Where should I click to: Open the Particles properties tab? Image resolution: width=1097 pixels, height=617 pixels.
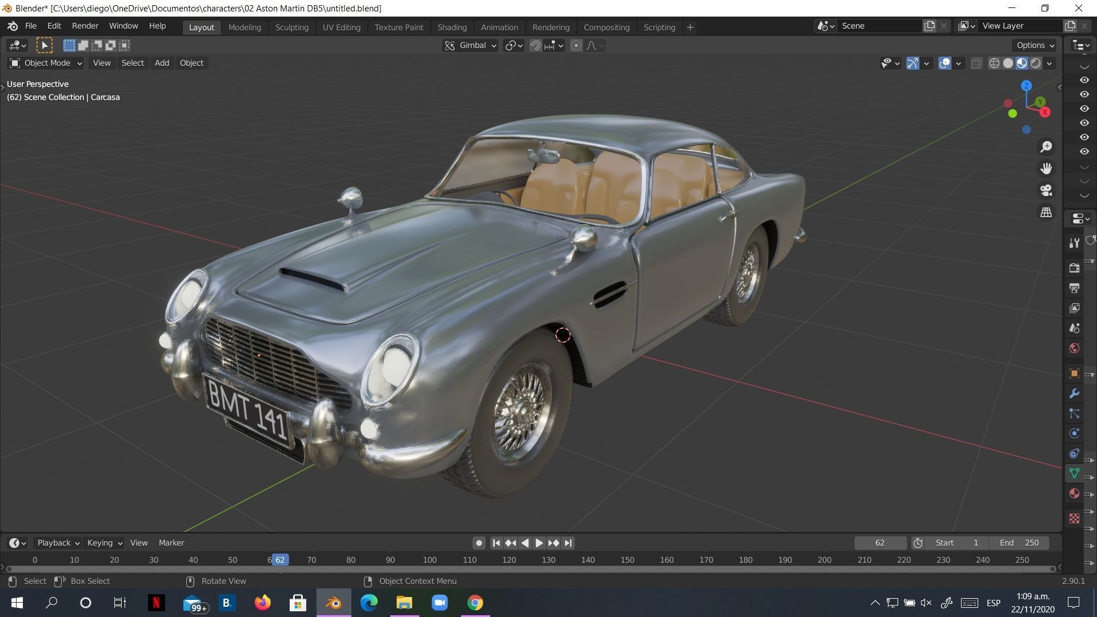(x=1074, y=413)
